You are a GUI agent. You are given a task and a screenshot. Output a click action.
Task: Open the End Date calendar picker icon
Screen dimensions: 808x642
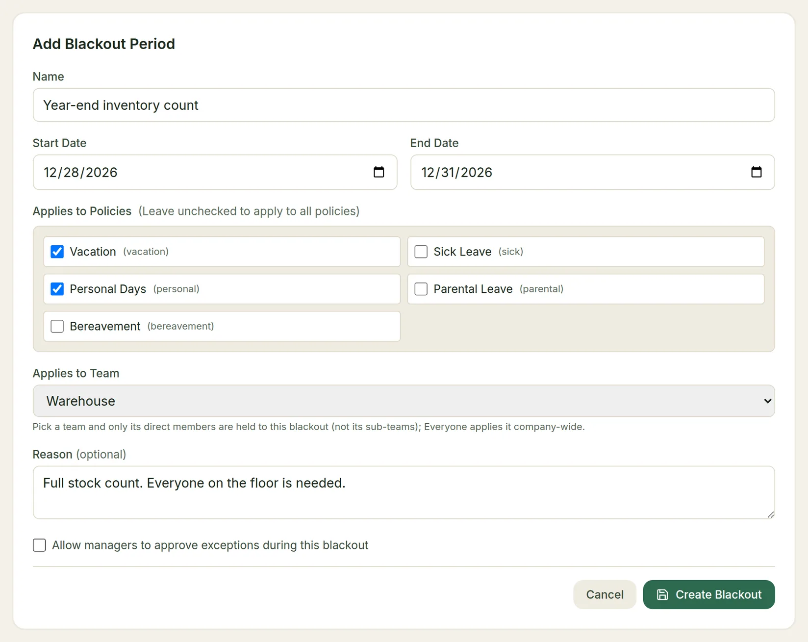756,172
